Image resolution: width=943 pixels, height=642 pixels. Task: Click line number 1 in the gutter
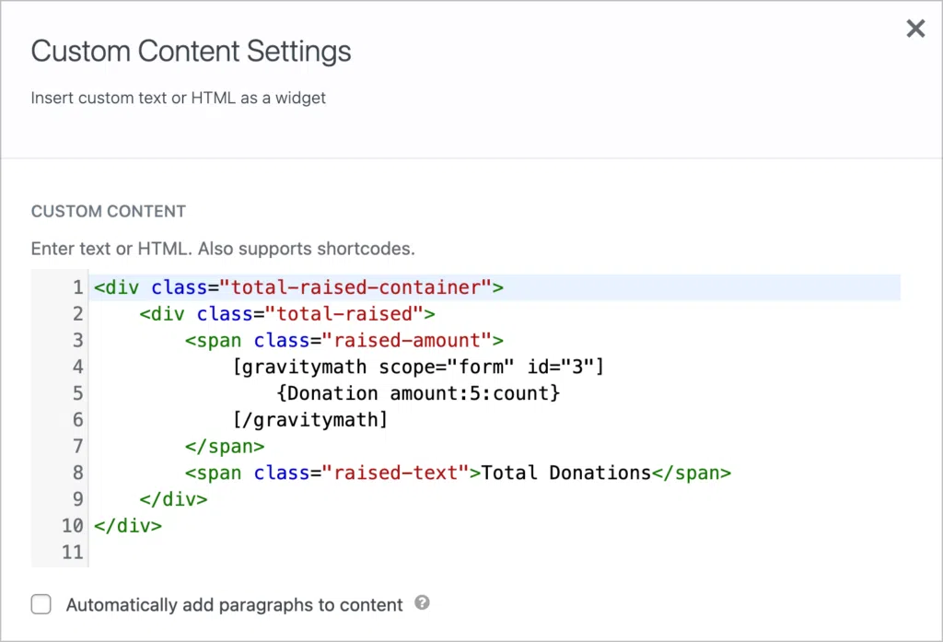[77, 287]
